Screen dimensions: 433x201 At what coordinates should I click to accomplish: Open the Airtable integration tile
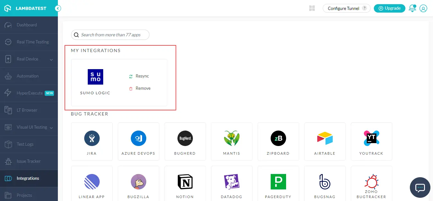click(325, 141)
